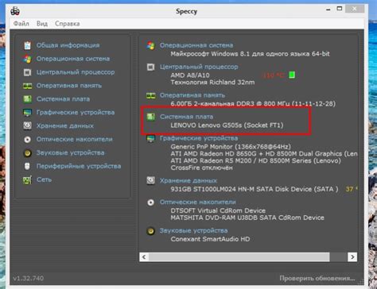Click the AMD A8/A10 processor text
377x289 pixels.
point(190,75)
